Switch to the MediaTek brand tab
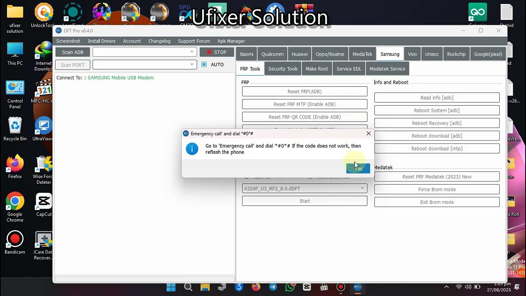Image resolution: width=526 pixels, height=296 pixels. click(362, 54)
